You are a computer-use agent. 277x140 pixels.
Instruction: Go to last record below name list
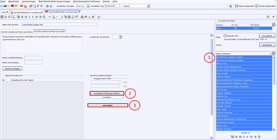pyautogui.click(x=255, y=137)
